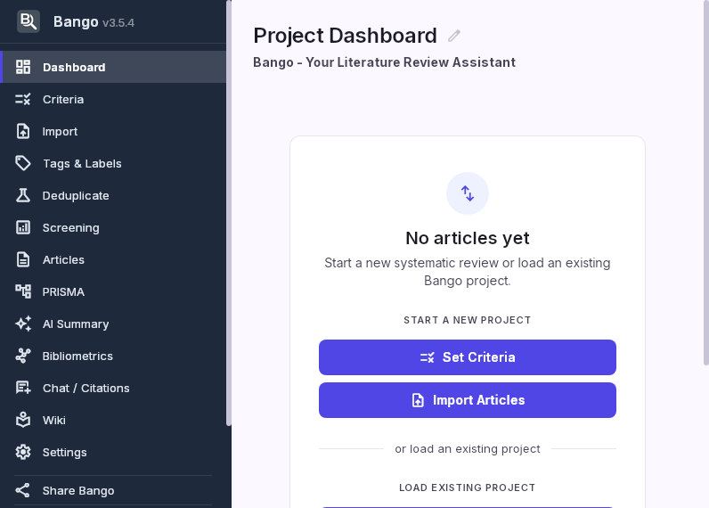Open the Dashboard menu item
The width and height of the screenshot is (709, 508).
[114, 67]
